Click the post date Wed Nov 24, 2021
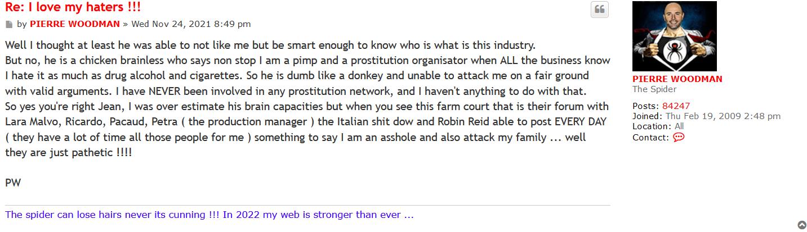This screenshot has width=807, height=232. click(191, 24)
